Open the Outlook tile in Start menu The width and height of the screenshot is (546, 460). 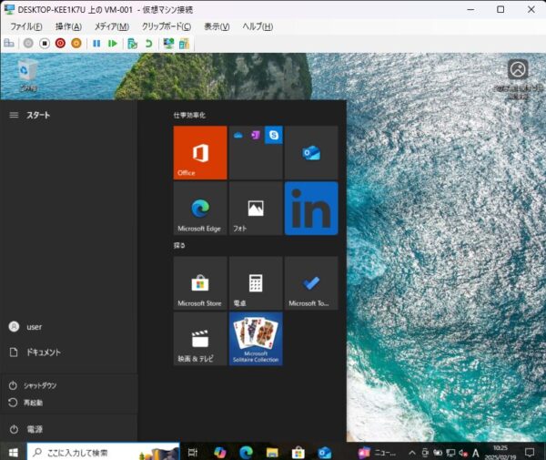click(311, 153)
